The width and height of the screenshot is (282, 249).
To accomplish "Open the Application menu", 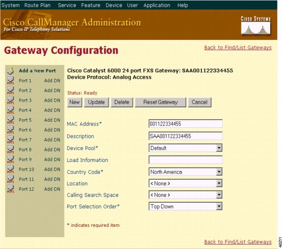I will point(157,5).
